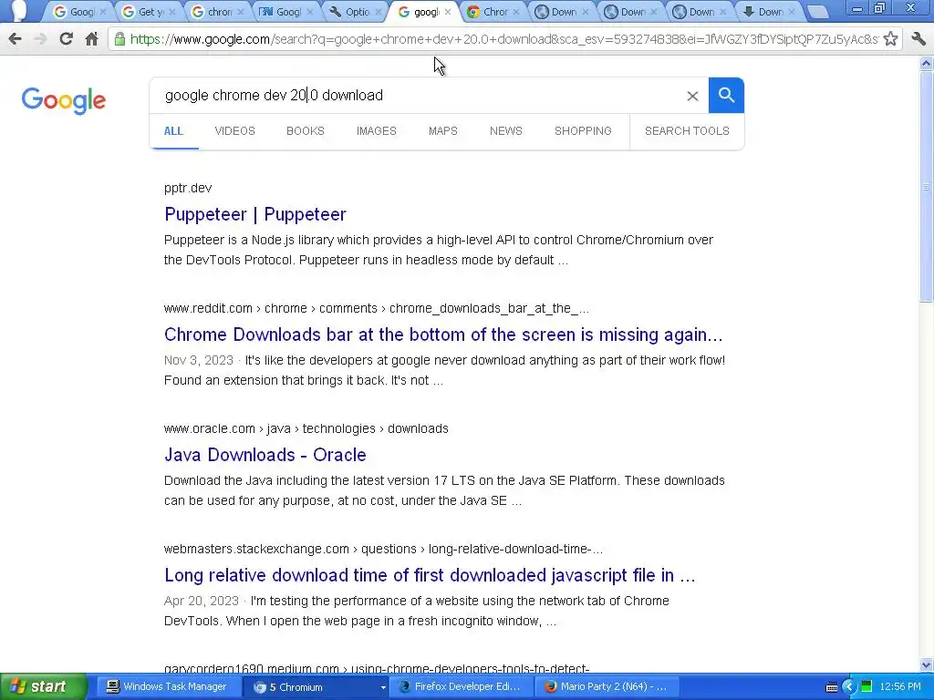
Task: Switch to the Downloads tab with arrow icon
Action: pyautogui.click(x=768, y=12)
